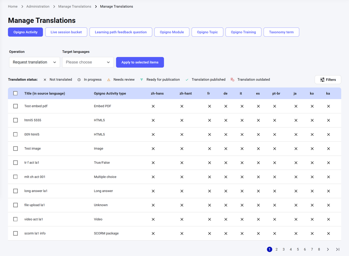This screenshot has height=256, width=349.
Task: Click the ja status X for long answer la1
Action: click(x=296, y=191)
